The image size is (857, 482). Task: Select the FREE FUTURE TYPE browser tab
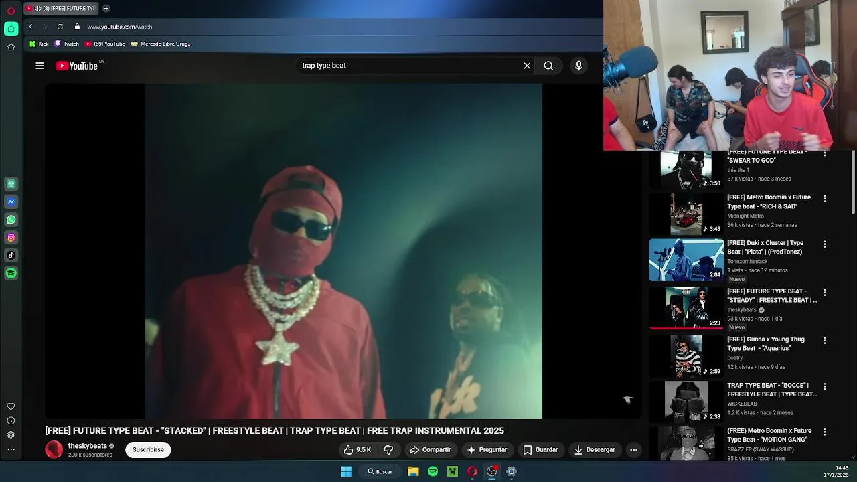pos(61,8)
